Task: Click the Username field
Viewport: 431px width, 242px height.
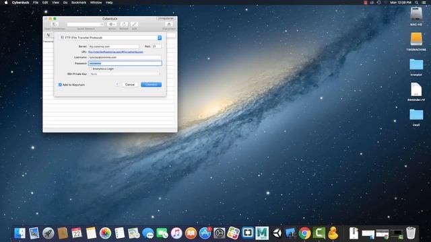Action: coord(125,57)
